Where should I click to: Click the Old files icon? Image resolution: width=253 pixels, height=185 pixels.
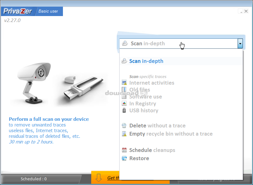pyautogui.click(x=124, y=90)
